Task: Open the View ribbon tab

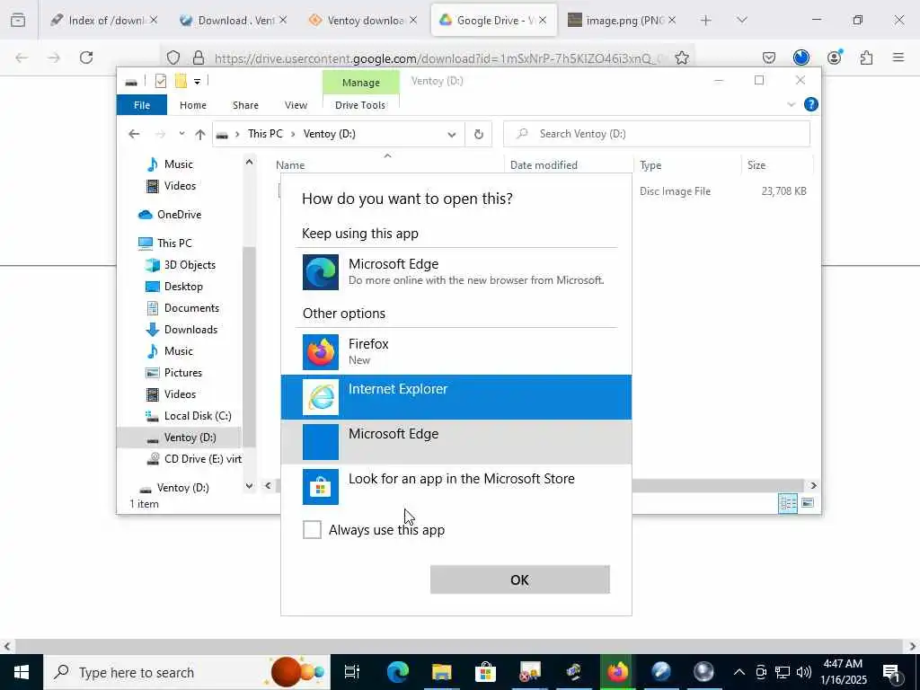Action: point(296,105)
